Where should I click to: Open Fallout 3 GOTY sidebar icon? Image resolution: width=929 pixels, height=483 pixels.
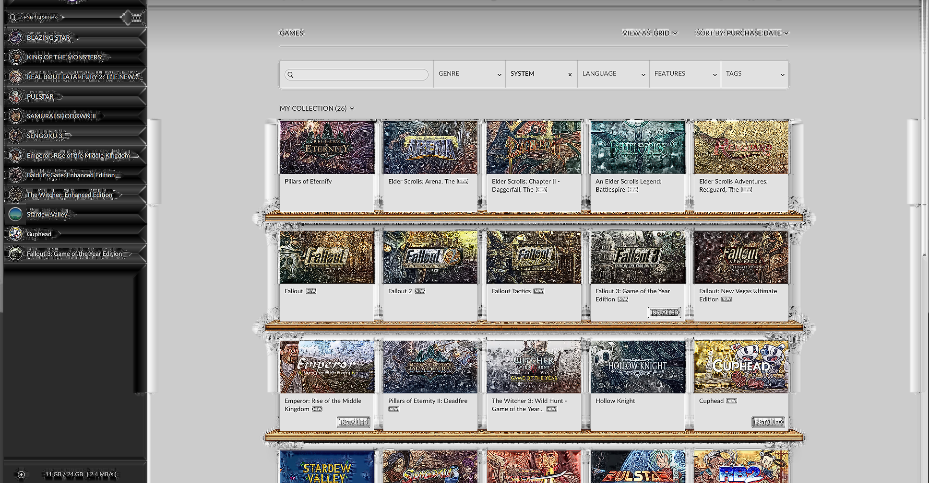(x=15, y=253)
